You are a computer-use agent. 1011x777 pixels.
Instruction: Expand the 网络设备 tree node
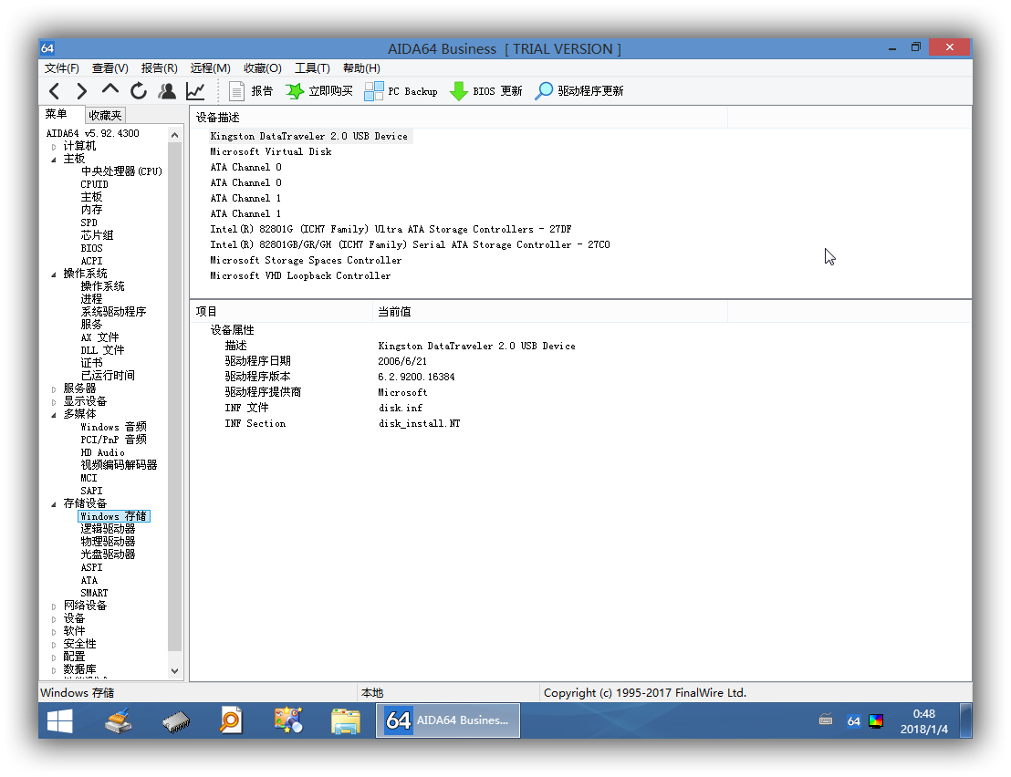click(x=54, y=606)
